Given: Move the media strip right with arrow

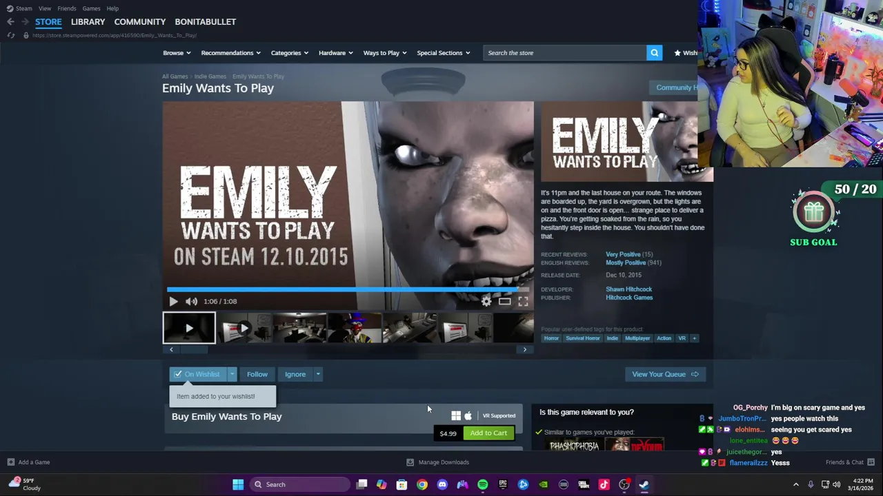Looking at the screenshot, I should tap(524, 349).
